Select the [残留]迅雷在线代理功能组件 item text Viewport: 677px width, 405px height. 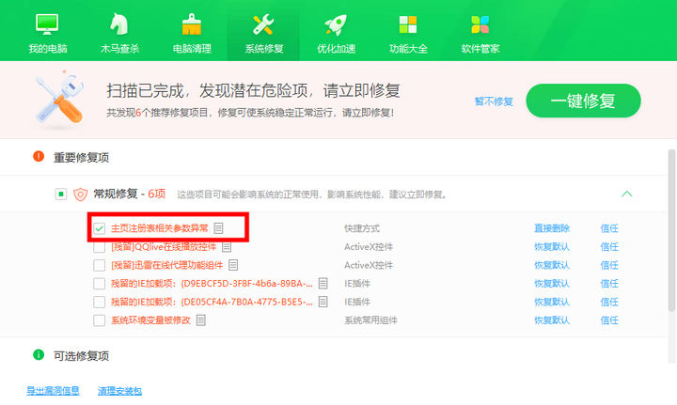(x=166, y=265)
